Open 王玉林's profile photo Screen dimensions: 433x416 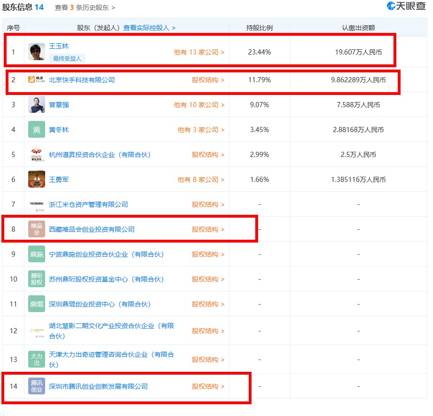click(x=37, y=52)
